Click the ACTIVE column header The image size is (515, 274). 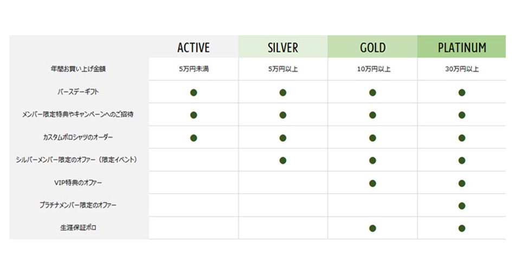click(x=194, y=48)
